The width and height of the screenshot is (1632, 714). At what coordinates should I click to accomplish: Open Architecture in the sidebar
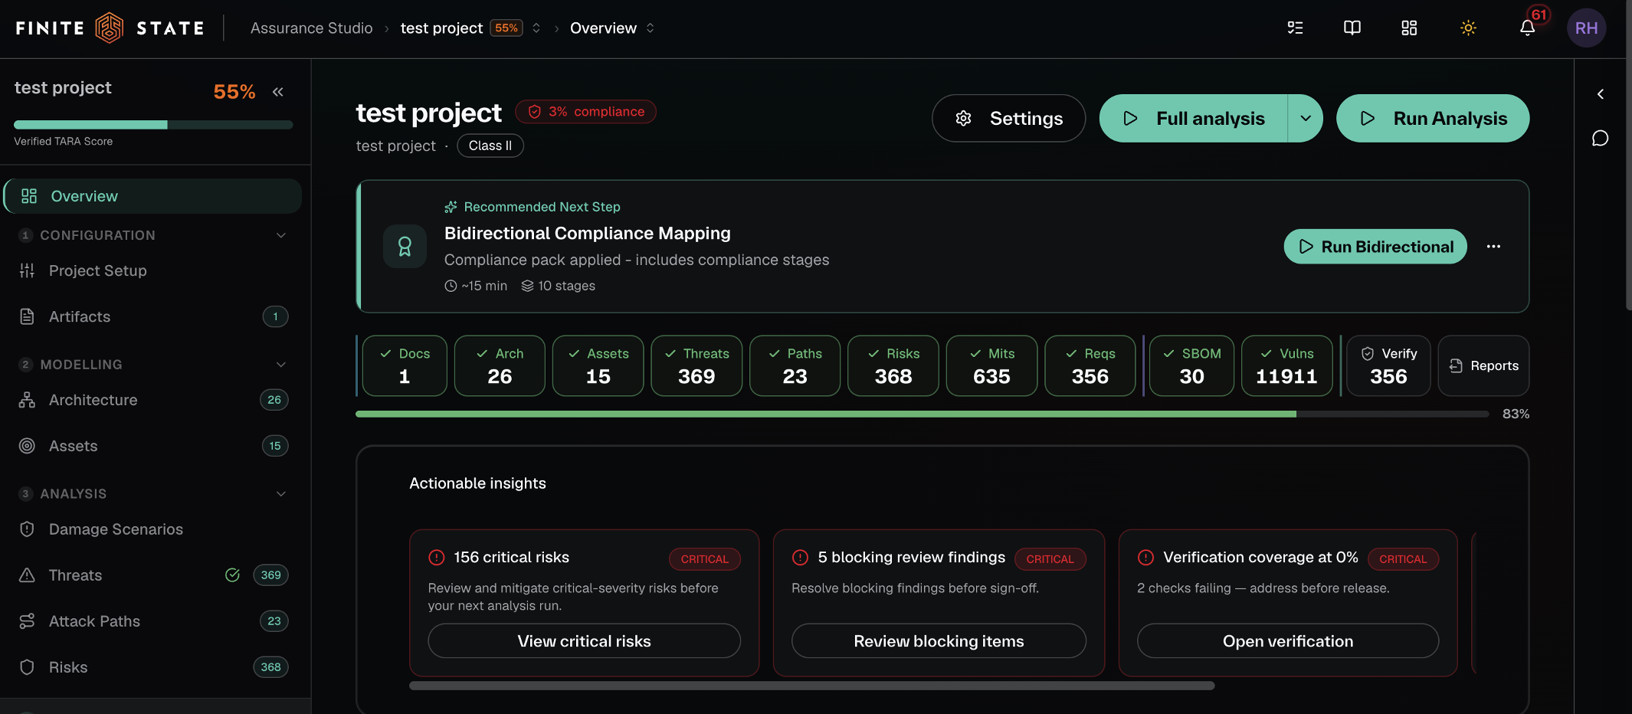[153, 400]
